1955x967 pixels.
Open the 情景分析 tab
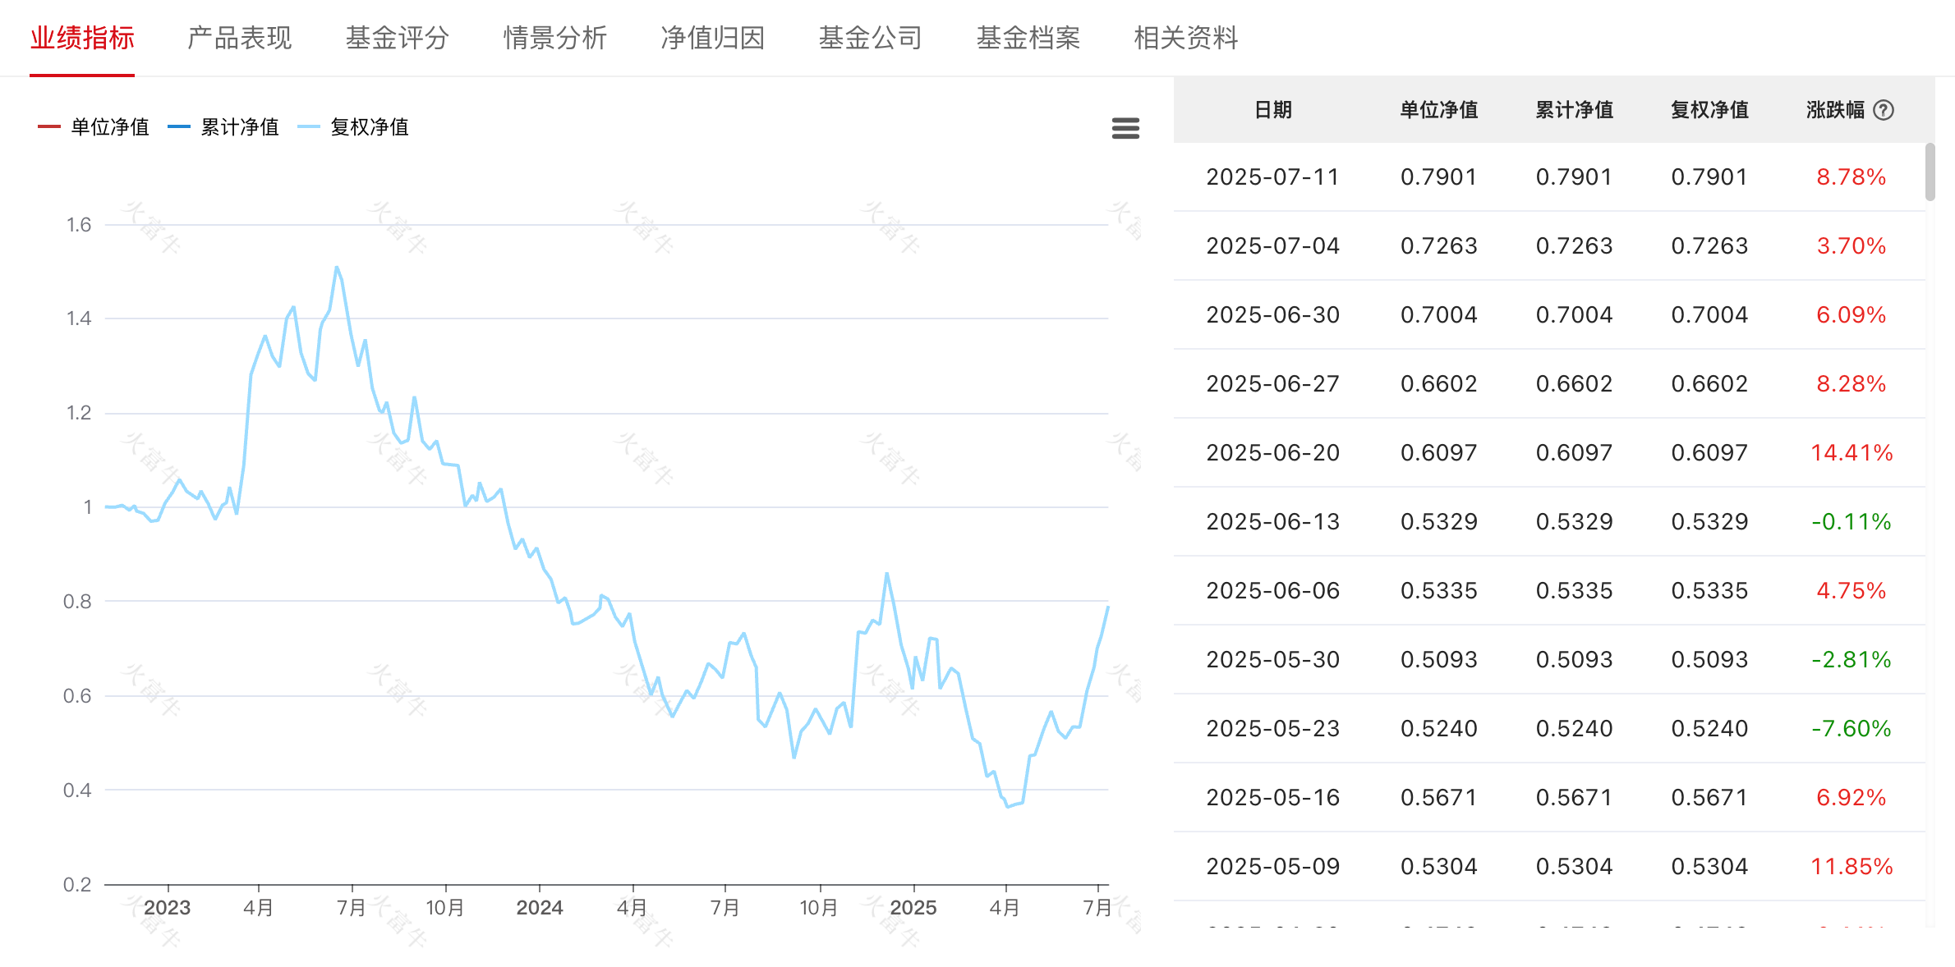(x=554, y=38)
